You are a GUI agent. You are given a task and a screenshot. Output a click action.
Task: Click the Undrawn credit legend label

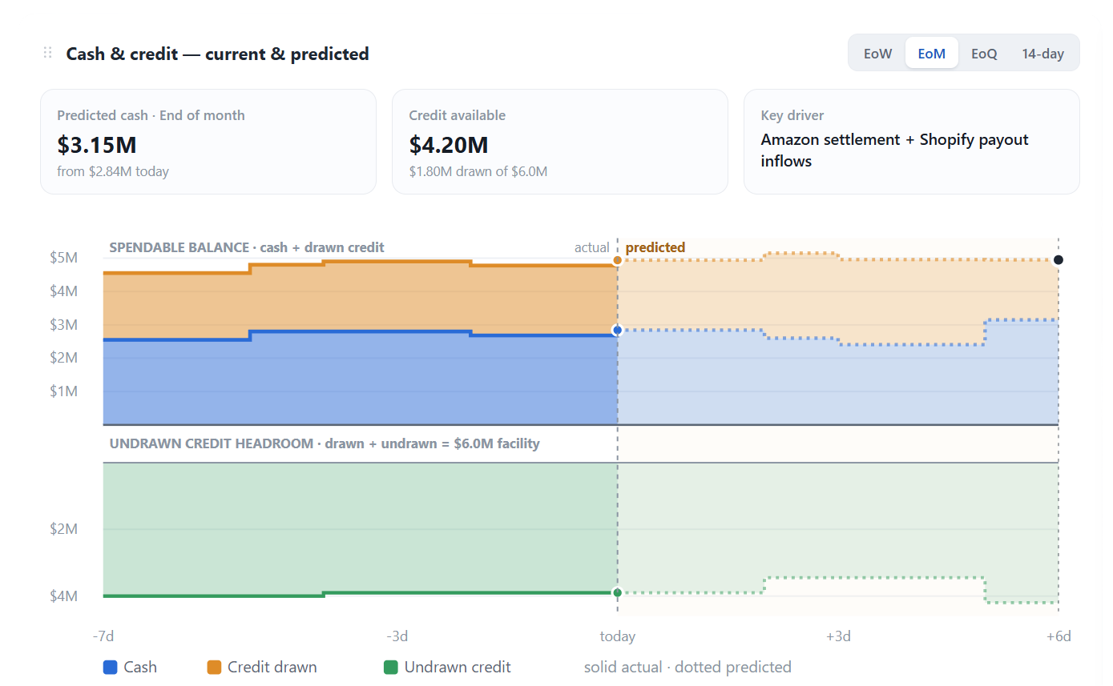[x=458, y=667]
